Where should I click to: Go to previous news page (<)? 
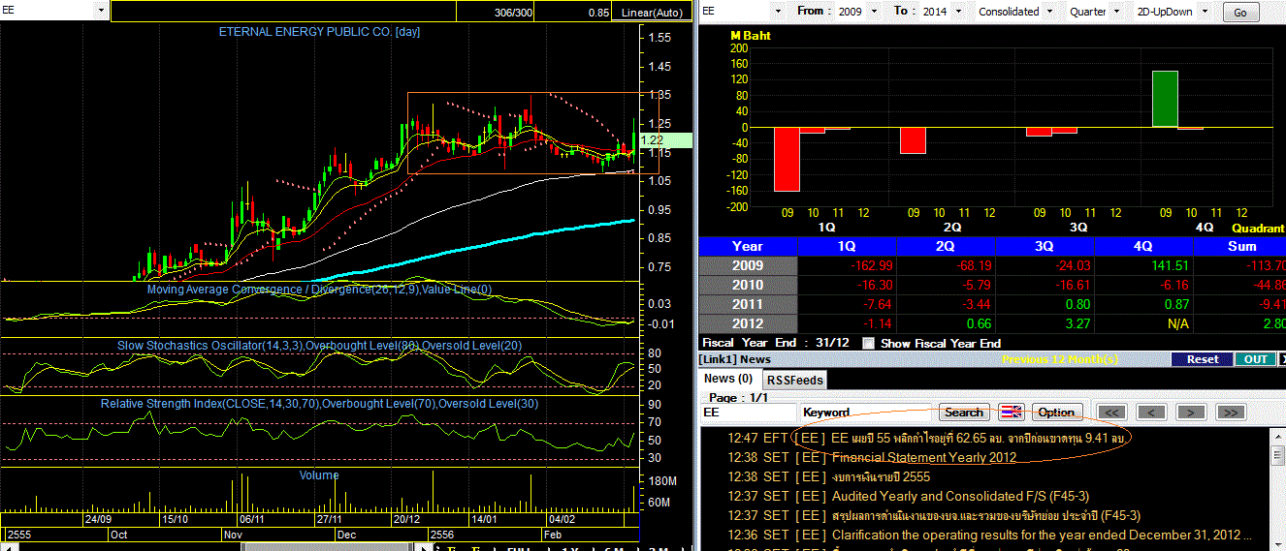[1151, 412]
